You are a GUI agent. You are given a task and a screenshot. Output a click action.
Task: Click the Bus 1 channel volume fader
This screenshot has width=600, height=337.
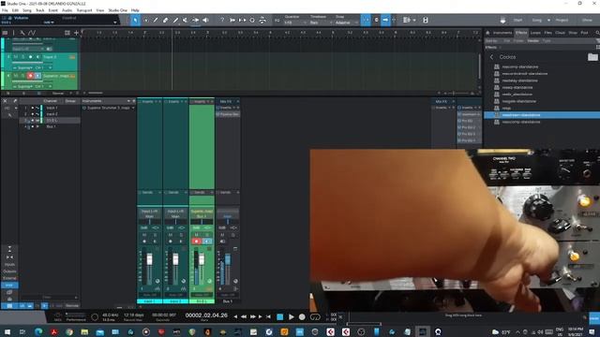[228, 260]
